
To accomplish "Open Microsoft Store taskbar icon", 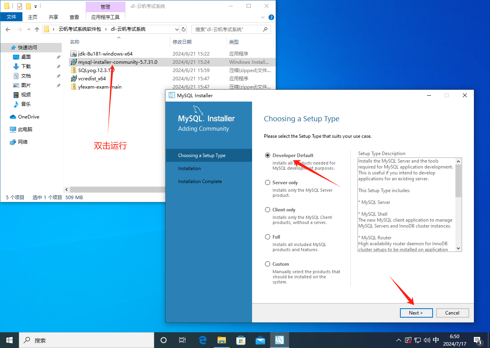I will coord(241,340).
